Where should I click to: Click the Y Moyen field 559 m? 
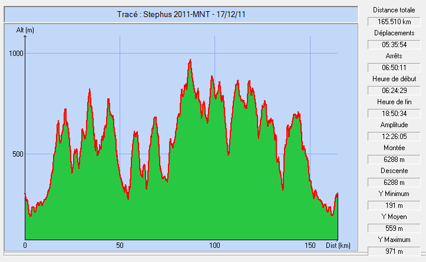(394, 228)
